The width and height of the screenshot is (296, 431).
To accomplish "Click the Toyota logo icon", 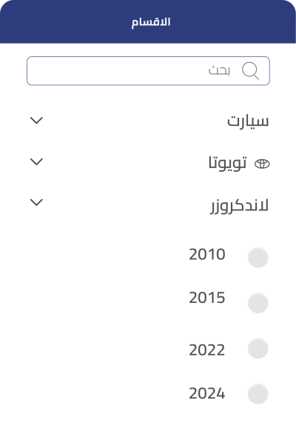I will click(262, 164).
